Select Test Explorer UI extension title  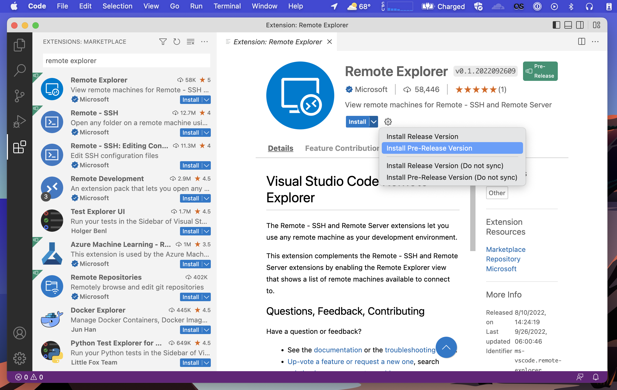click(98, 211)
